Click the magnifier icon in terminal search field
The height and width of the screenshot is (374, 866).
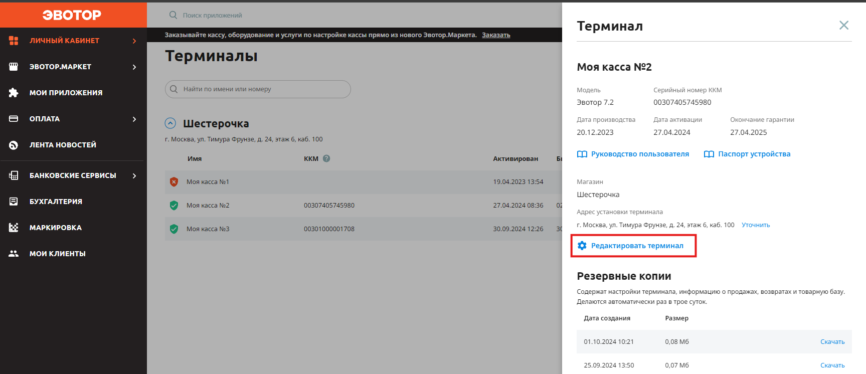(174, 89)
